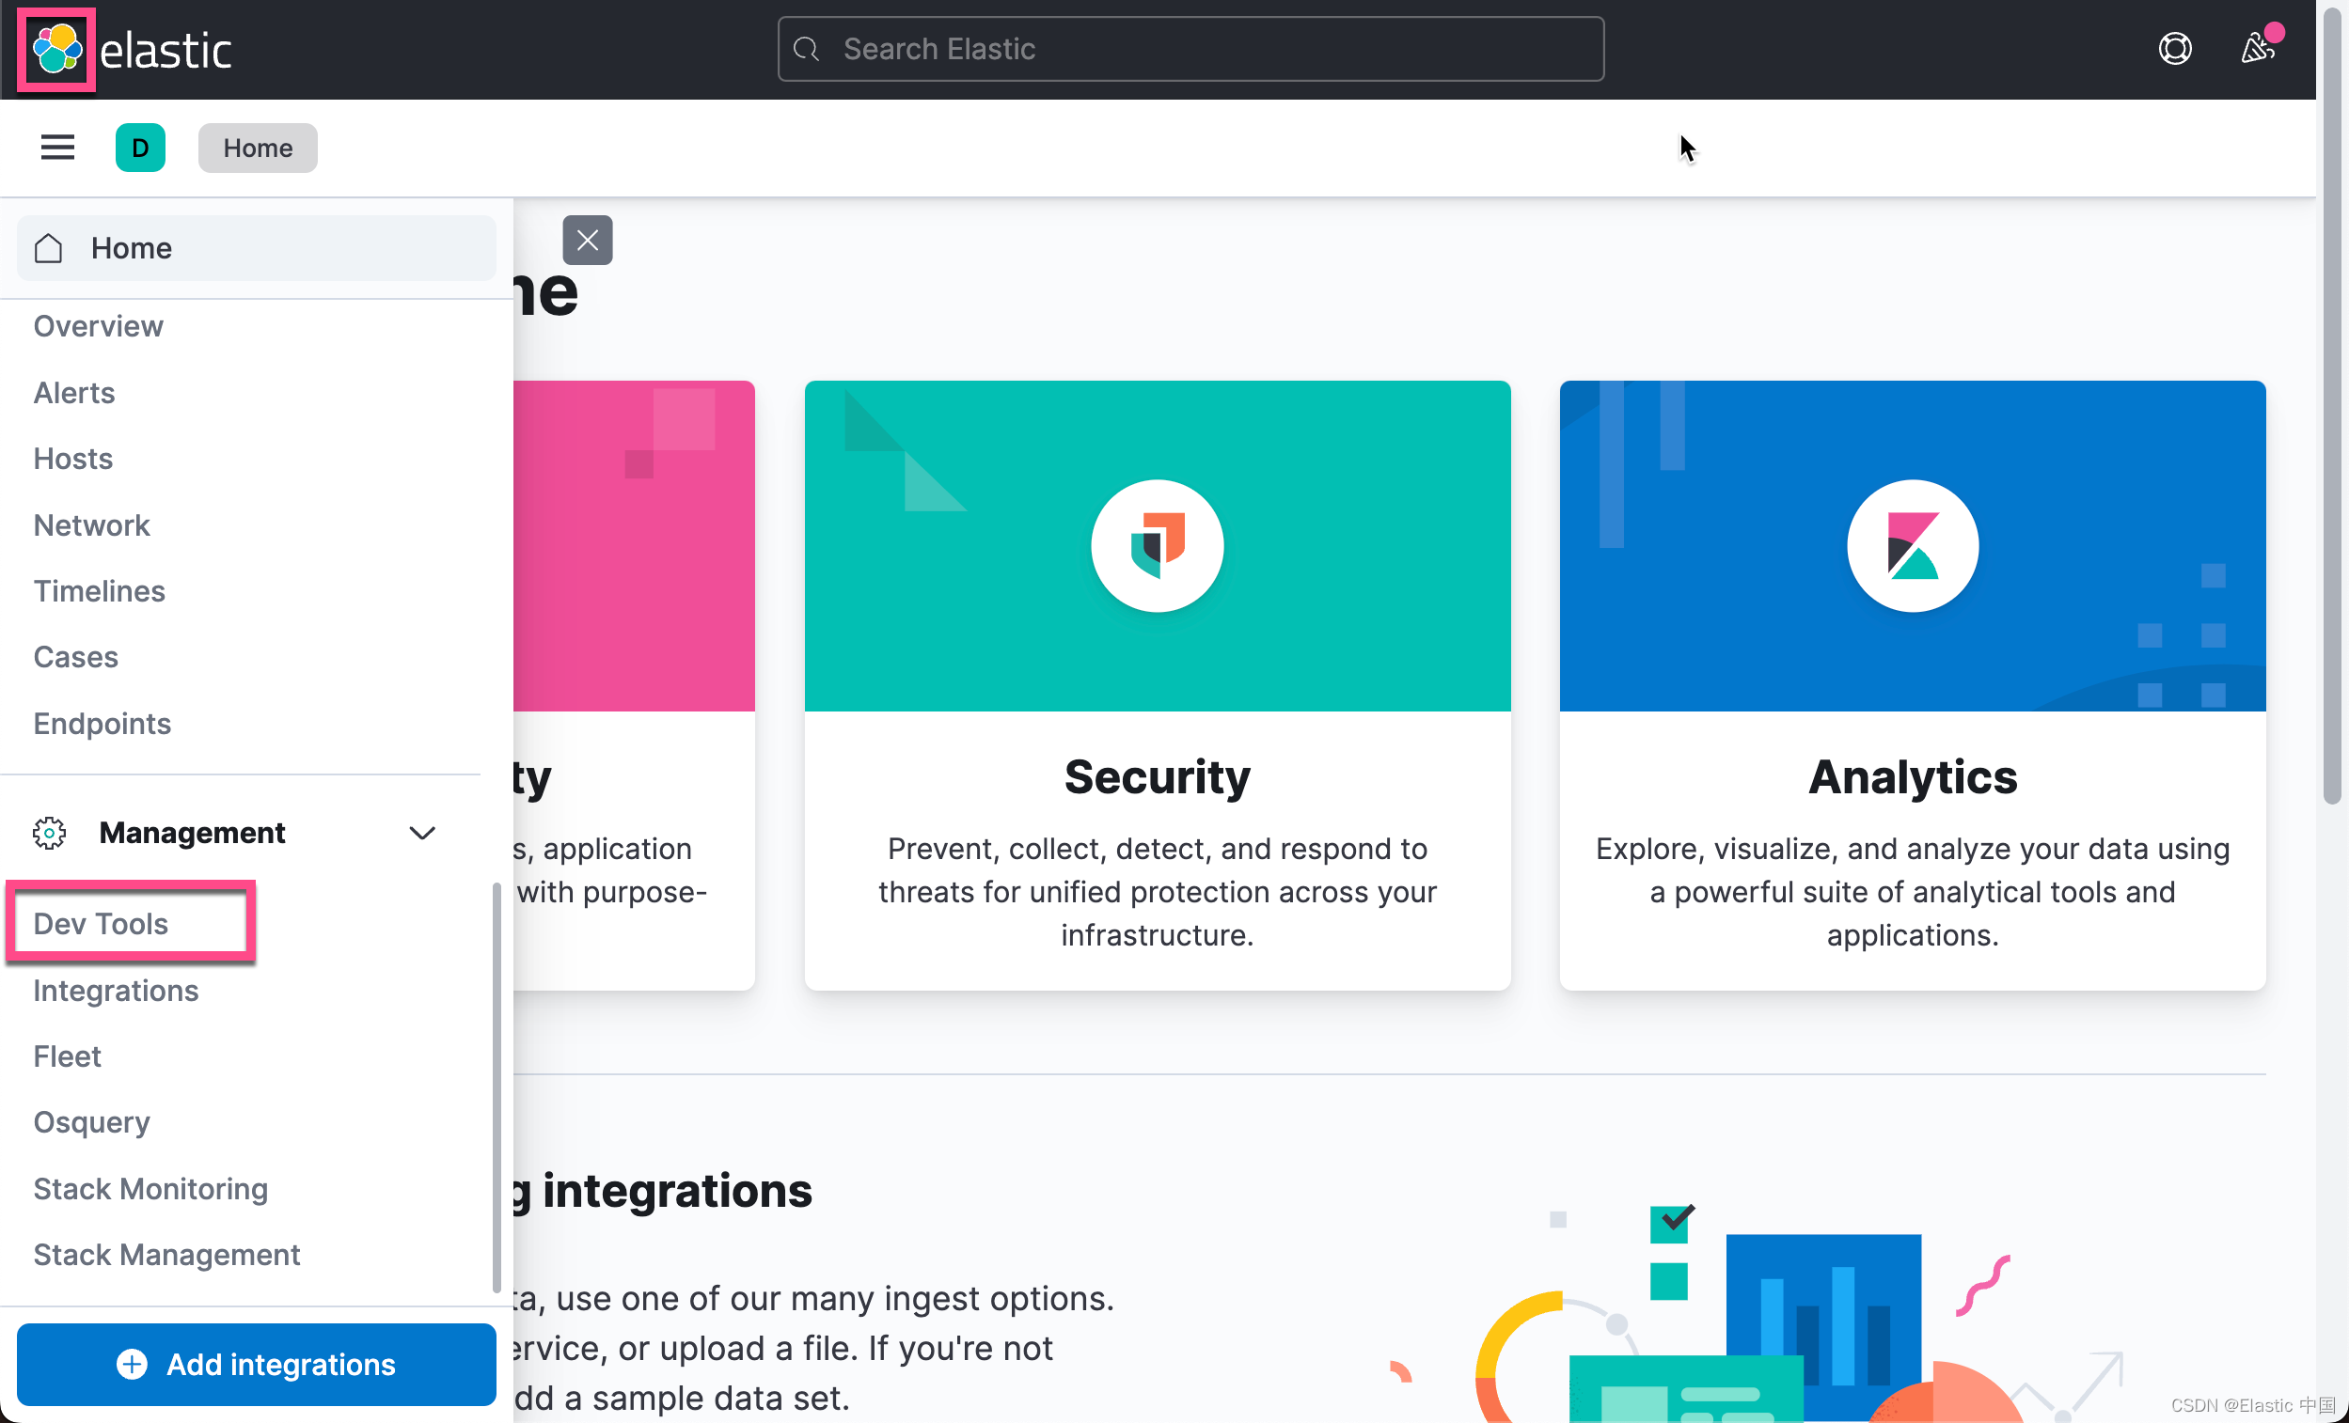The height and width of the screenshot is (1423, 2349).
Task: Open Dev Tools from Management list
Action: tap(101, 923)
